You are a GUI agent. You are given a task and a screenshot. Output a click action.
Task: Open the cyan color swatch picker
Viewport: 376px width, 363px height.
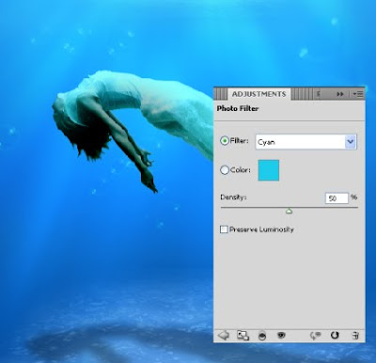[x=269, y=170]
